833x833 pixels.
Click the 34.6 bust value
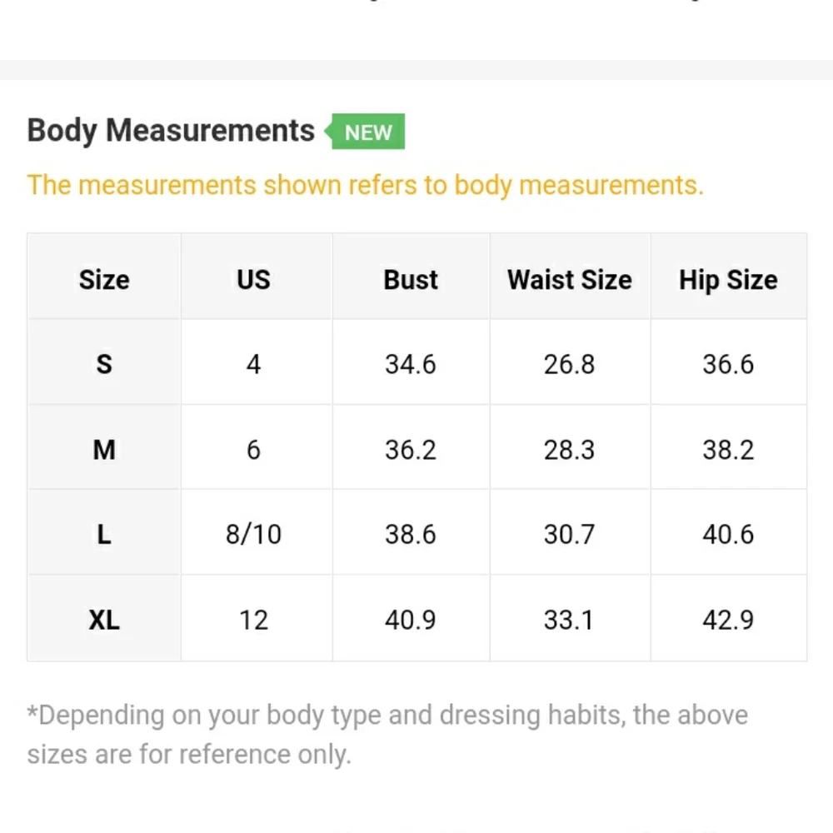click(x=411, y=364)
